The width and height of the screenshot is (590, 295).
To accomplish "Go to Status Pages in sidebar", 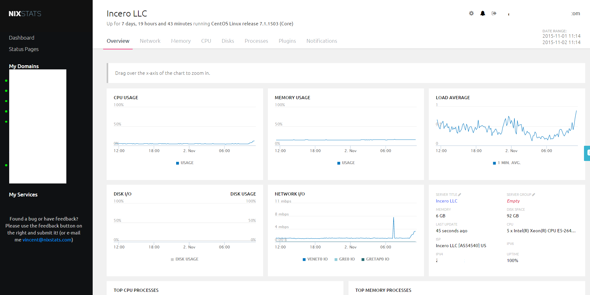I will 24,49.
